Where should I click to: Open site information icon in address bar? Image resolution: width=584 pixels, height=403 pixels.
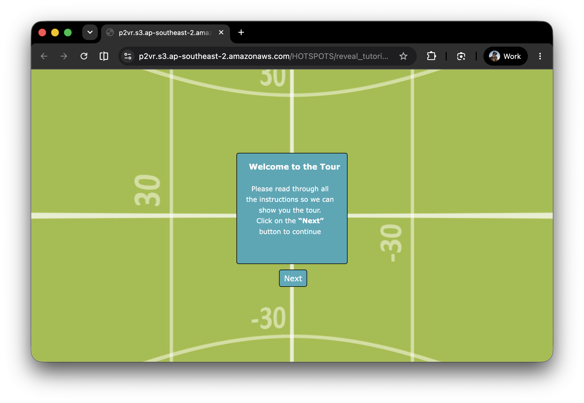coord(128,56)
